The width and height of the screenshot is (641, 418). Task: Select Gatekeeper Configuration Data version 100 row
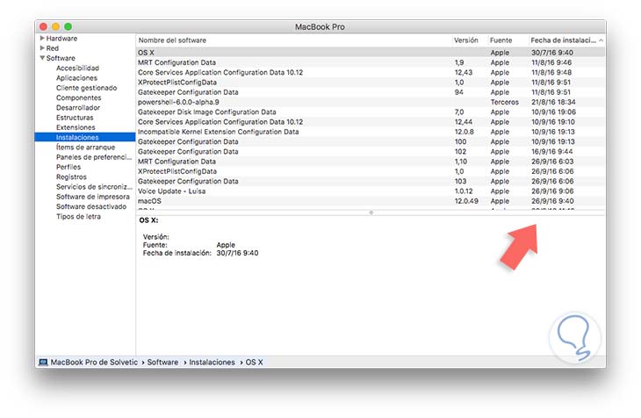coord(371,141)
